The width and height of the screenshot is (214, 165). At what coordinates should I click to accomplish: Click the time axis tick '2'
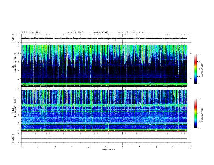tap(55, 147)
